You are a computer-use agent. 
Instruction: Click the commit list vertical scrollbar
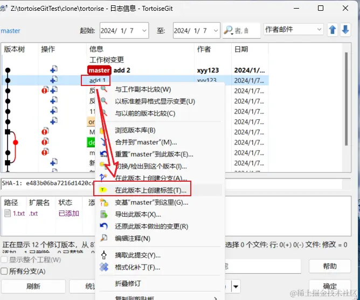pyautogui.click(x=346, y=99)
